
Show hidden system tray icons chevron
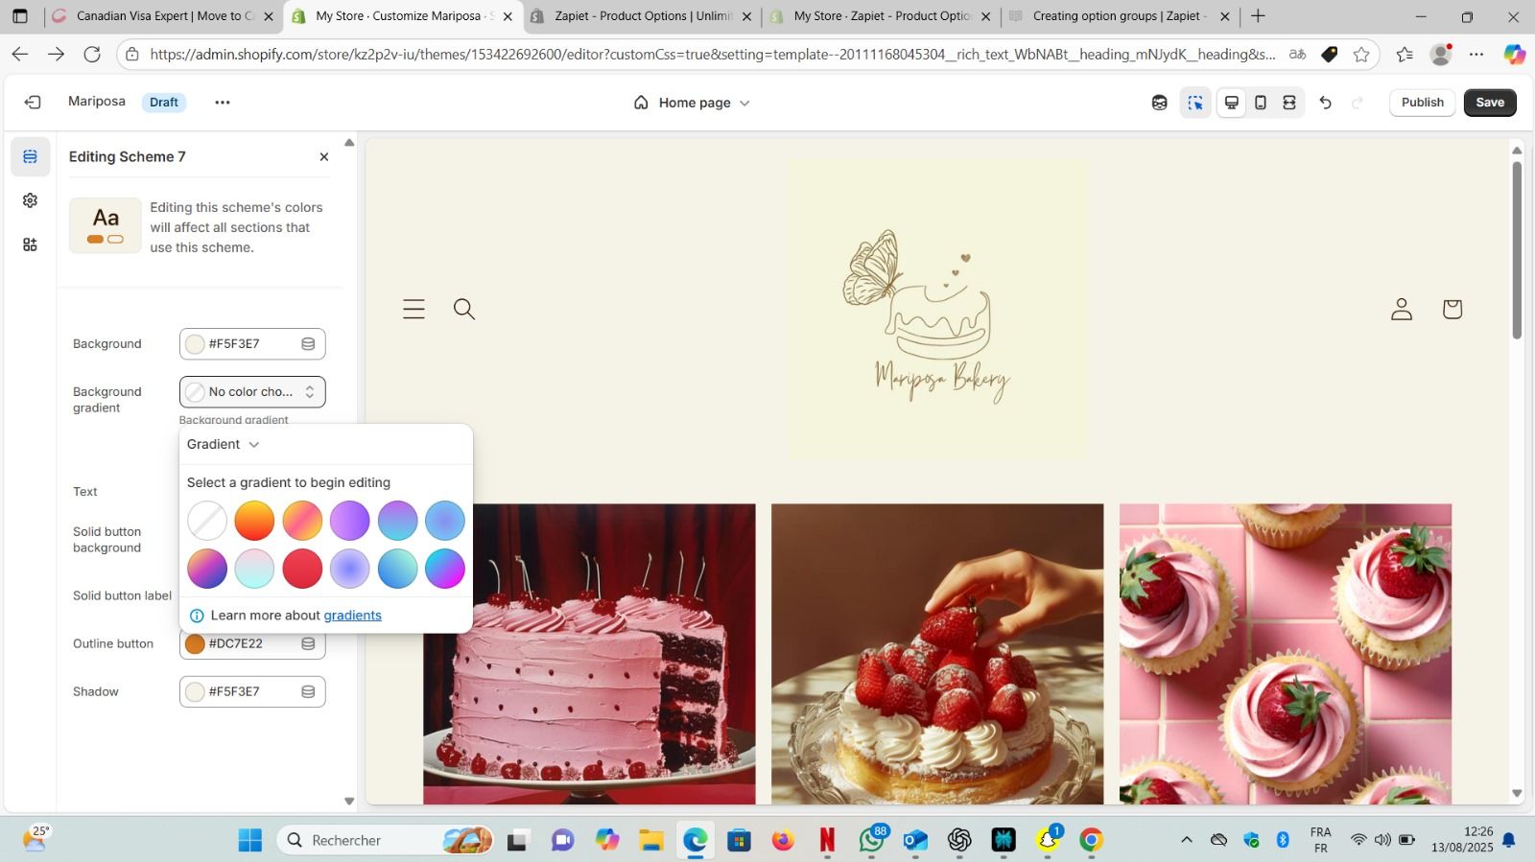[x=1187, y=840]
